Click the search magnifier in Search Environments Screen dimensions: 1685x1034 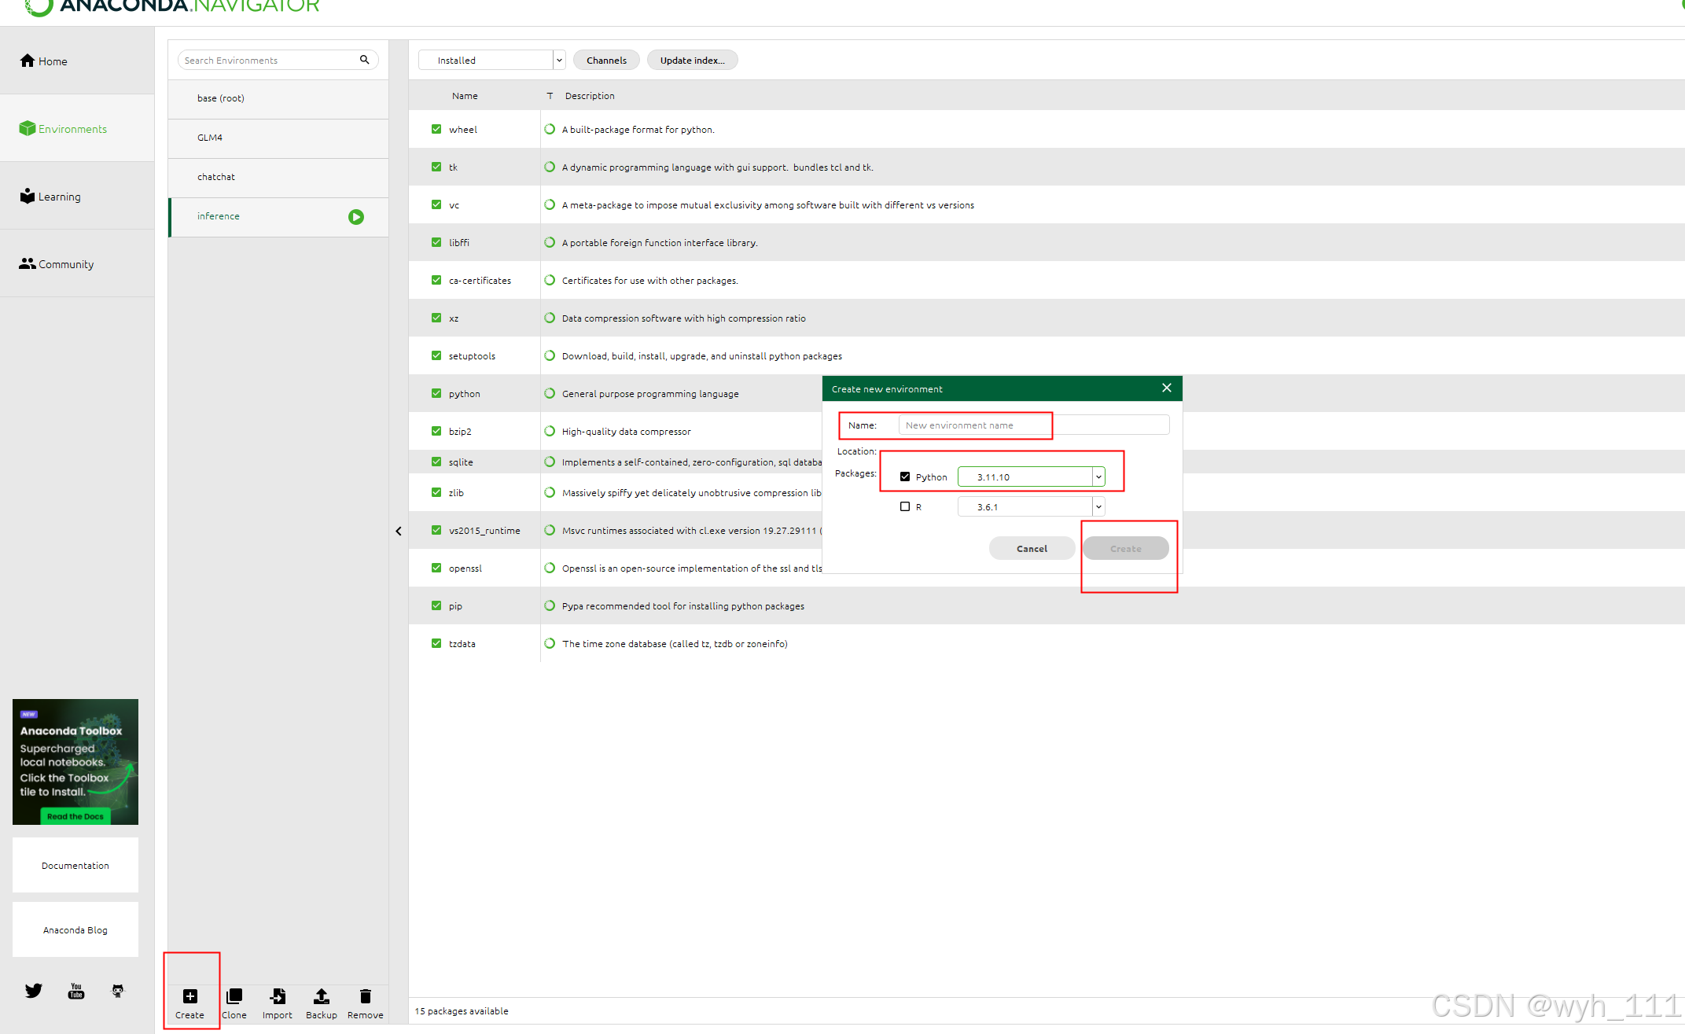[x=364, y=60]
